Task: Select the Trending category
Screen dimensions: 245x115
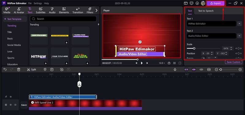Action: [x=12, y=26]
